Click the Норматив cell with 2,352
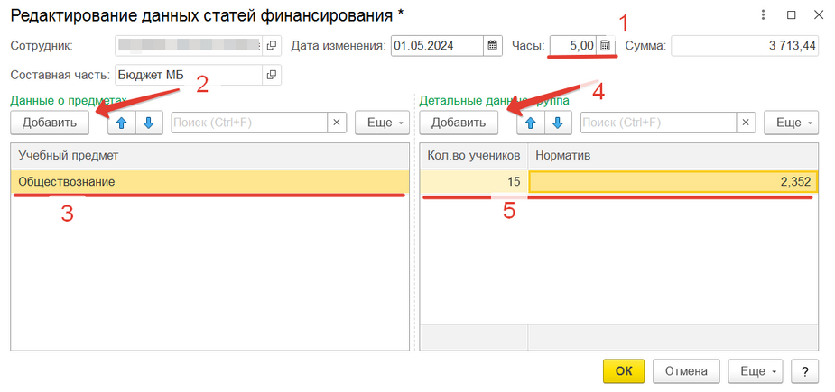 tap(673, 182)
